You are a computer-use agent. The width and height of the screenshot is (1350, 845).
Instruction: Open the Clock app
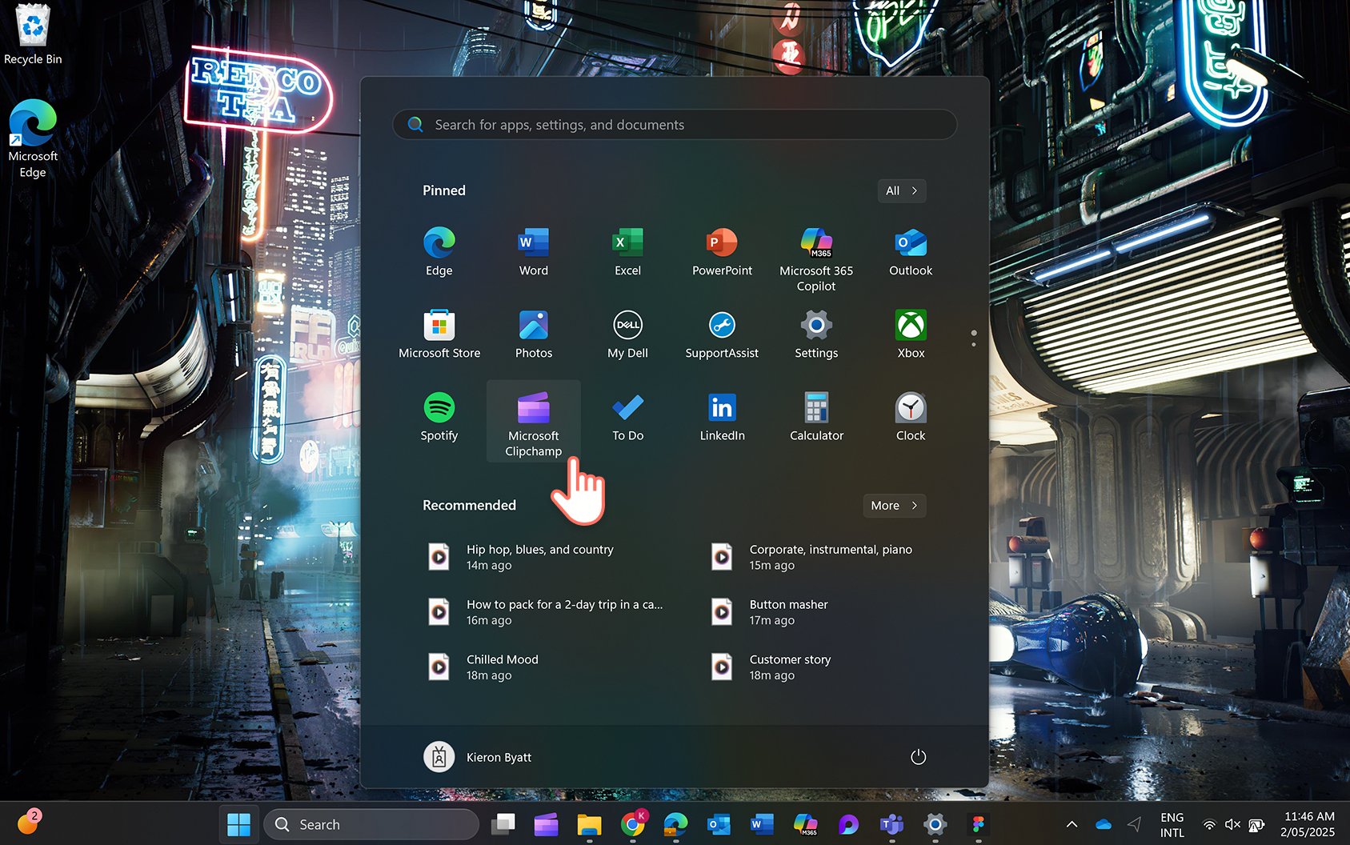(x=911, y=415)
